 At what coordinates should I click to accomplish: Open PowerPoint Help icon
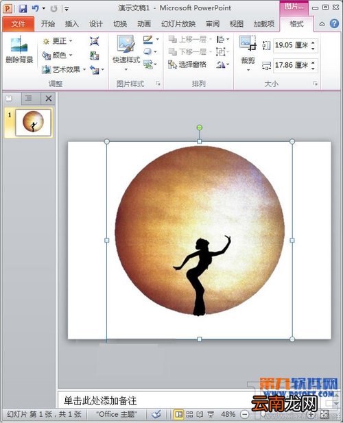[334, 24]
